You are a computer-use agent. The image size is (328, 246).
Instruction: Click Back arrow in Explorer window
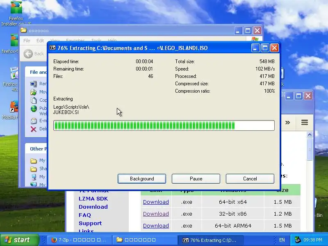pos(28,54)
